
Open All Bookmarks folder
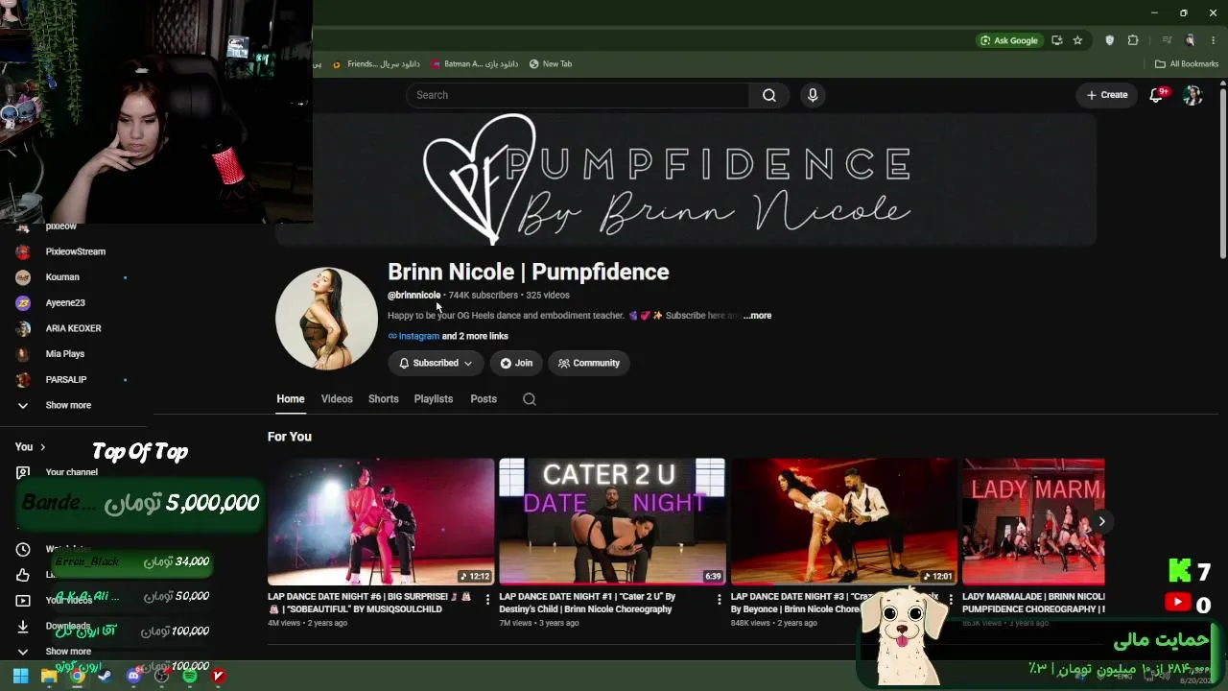pos(1187,64)
